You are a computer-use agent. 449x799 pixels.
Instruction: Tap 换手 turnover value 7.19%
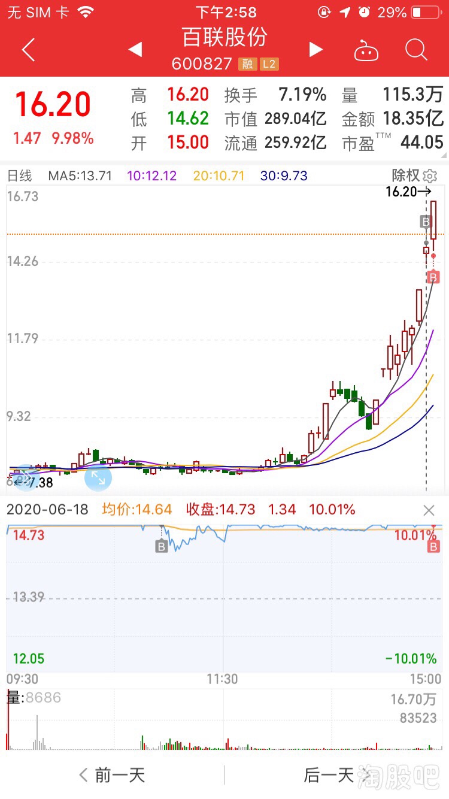point(303,95)
